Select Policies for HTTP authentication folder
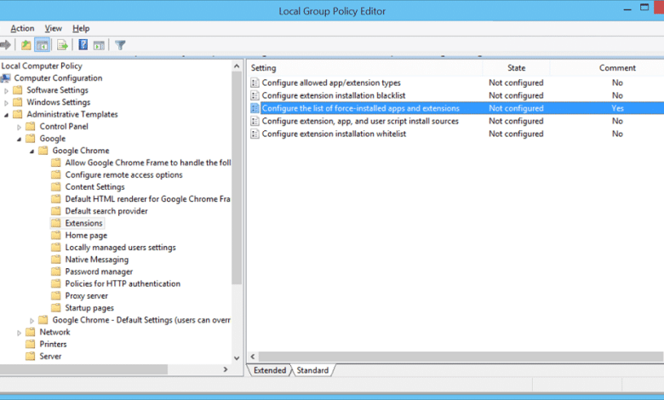The width and height of the screenshot is (664, 400). pyautogui.click(x=123, y=283)
